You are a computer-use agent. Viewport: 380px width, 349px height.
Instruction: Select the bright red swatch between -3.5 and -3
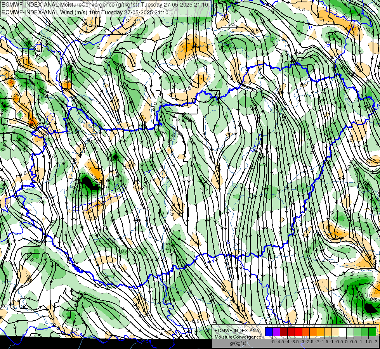click(298, 332)
